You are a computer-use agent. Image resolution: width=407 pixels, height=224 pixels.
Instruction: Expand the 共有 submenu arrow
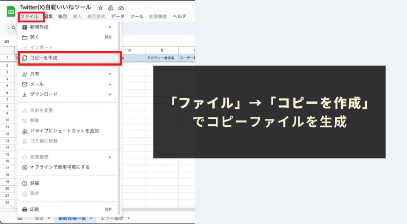(110, 74)
